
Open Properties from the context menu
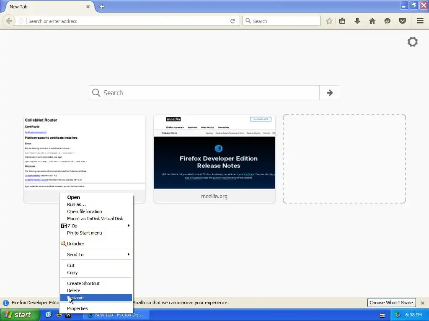pyautogui.click(x=96, y=308)
